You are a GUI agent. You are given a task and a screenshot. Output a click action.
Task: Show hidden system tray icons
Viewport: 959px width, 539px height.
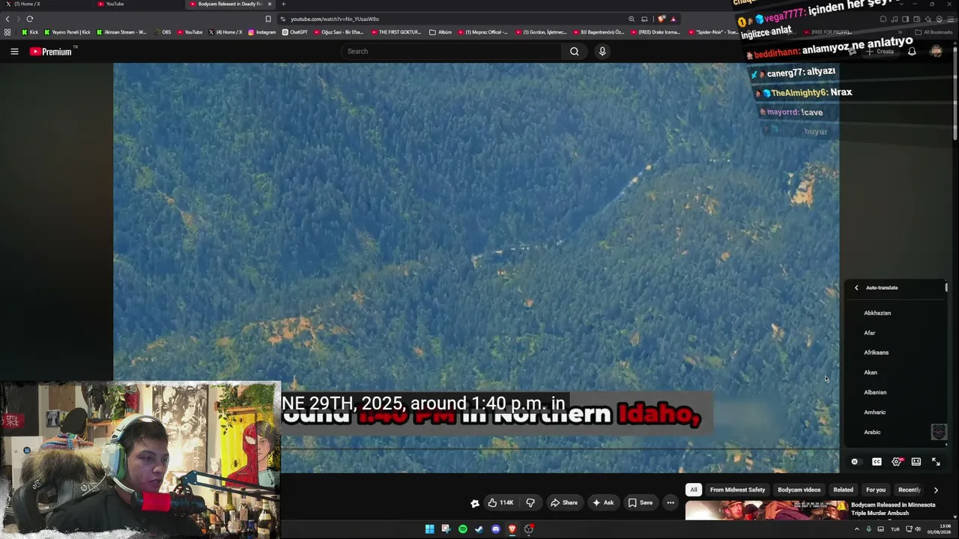click(856, 529)
